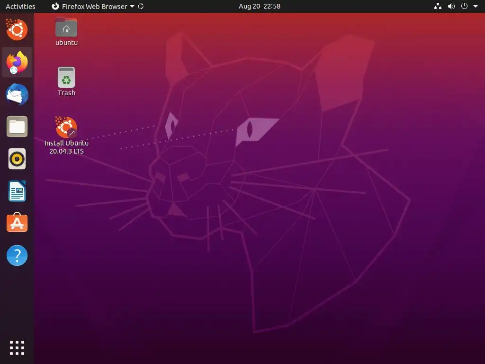
Task: Select the Trash desktop icon
Action: click(x=66, y=77)
